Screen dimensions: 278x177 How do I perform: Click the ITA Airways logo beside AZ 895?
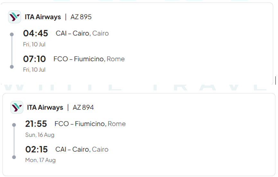[14, 17]
